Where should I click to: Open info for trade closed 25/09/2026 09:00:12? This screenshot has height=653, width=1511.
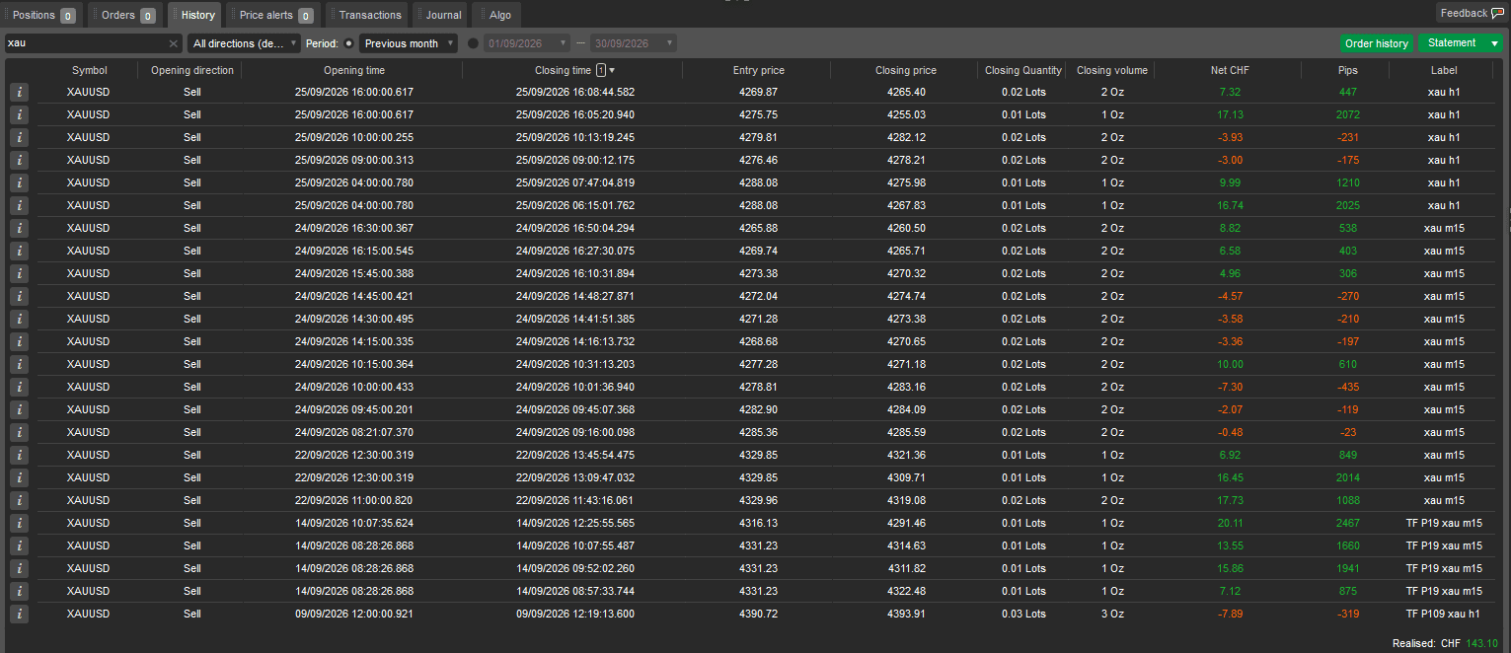[19, 160]
